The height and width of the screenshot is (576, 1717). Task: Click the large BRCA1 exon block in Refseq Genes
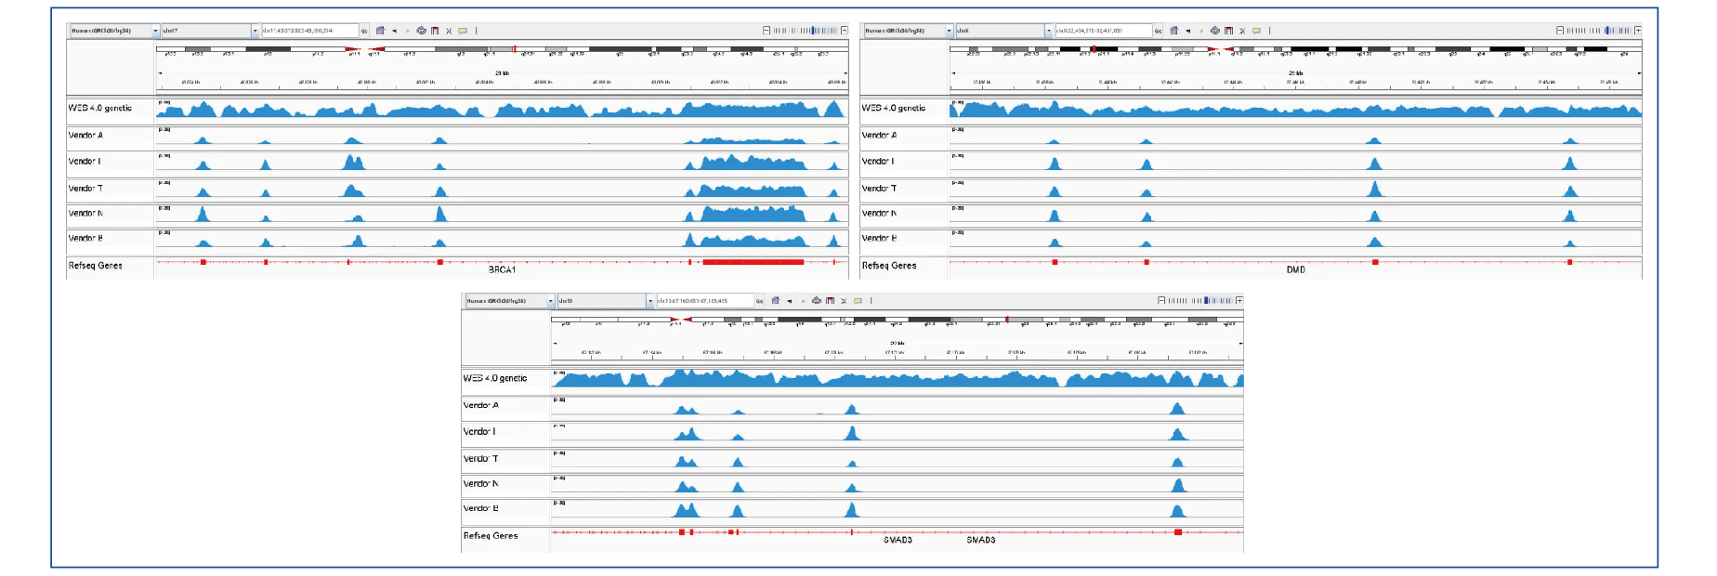tap(753, 262)
